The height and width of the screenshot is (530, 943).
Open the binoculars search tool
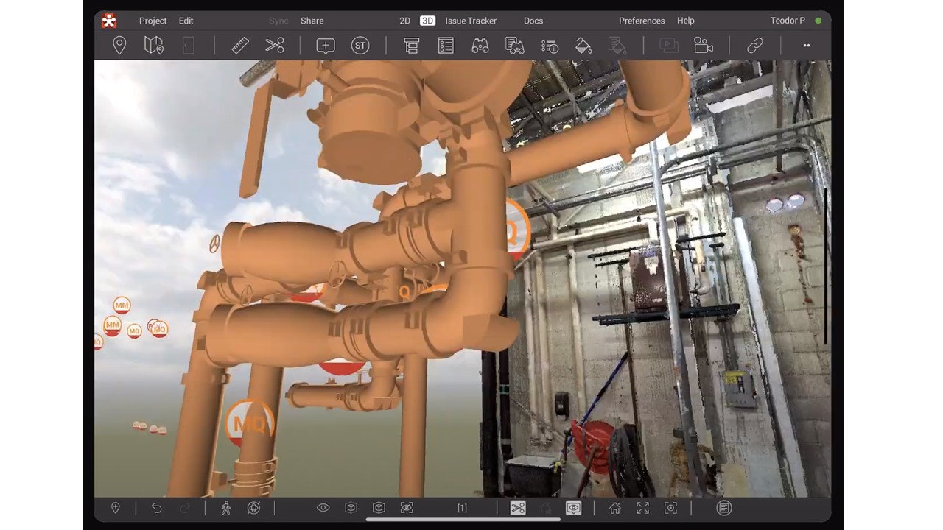click(480, 46)
